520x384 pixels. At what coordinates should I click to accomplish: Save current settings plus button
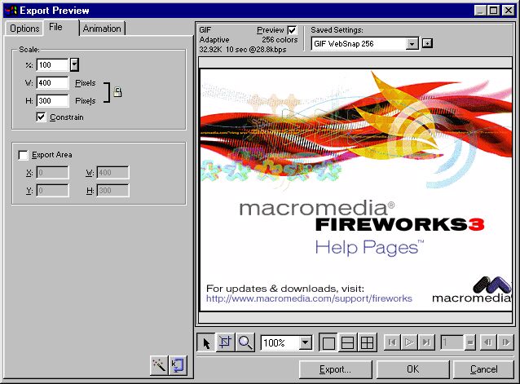coord(427,43)
